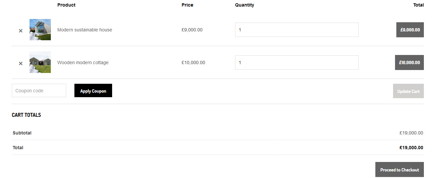
Task: Click the £10,000.00 total badge
Action: (x=409, y=62)
